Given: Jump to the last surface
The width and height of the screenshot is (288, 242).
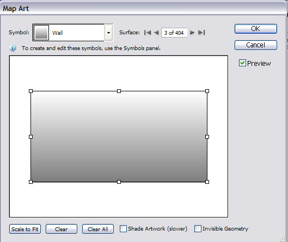Looking at the screenshot, I should (201, 33).
